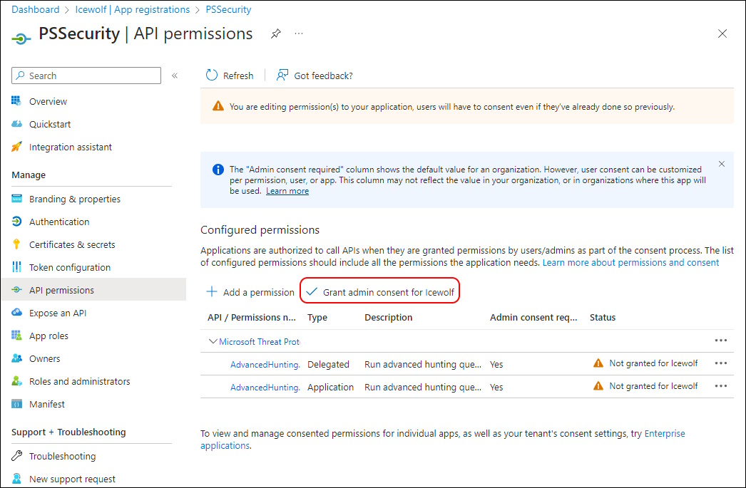Click Got feedback? button
This screenshot has width=746, height=488.
click(x=315, y=76)
